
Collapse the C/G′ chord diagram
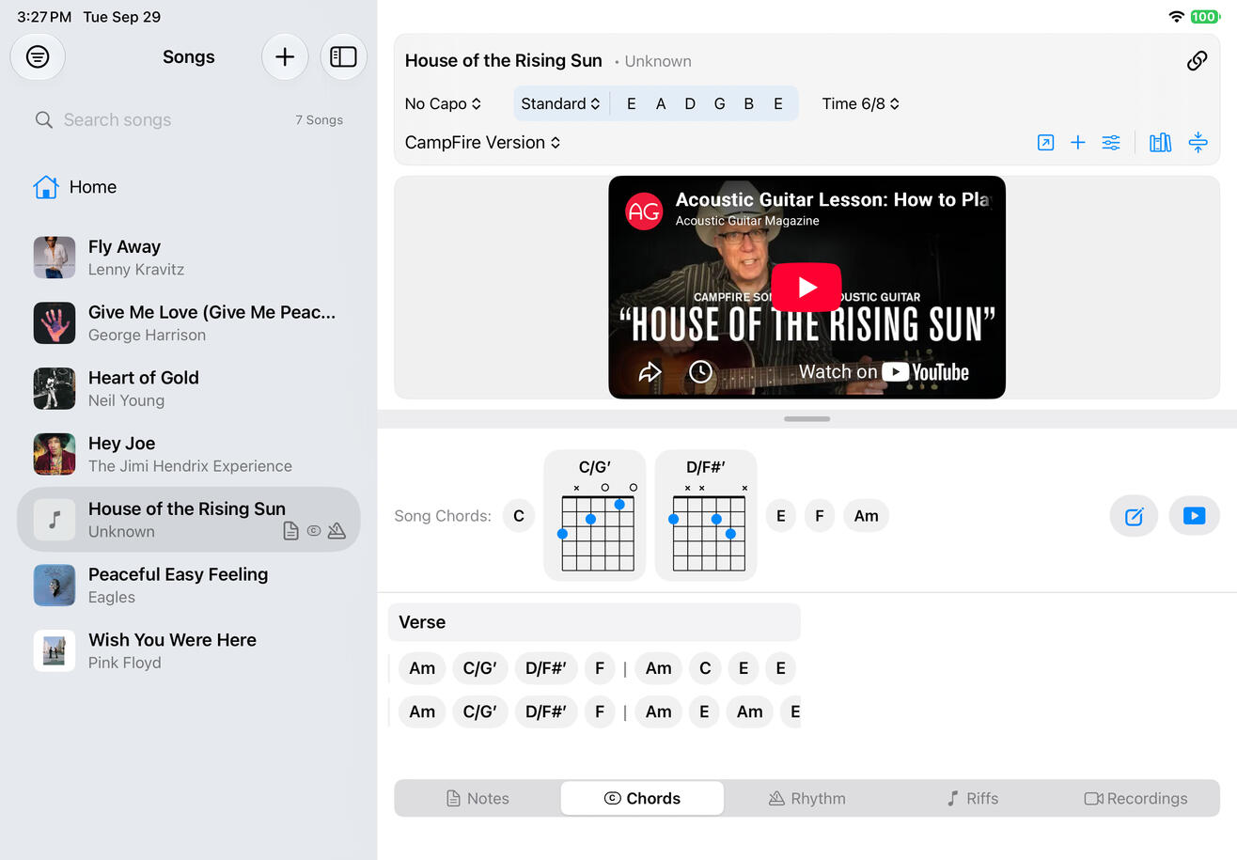tap(595, 515)
